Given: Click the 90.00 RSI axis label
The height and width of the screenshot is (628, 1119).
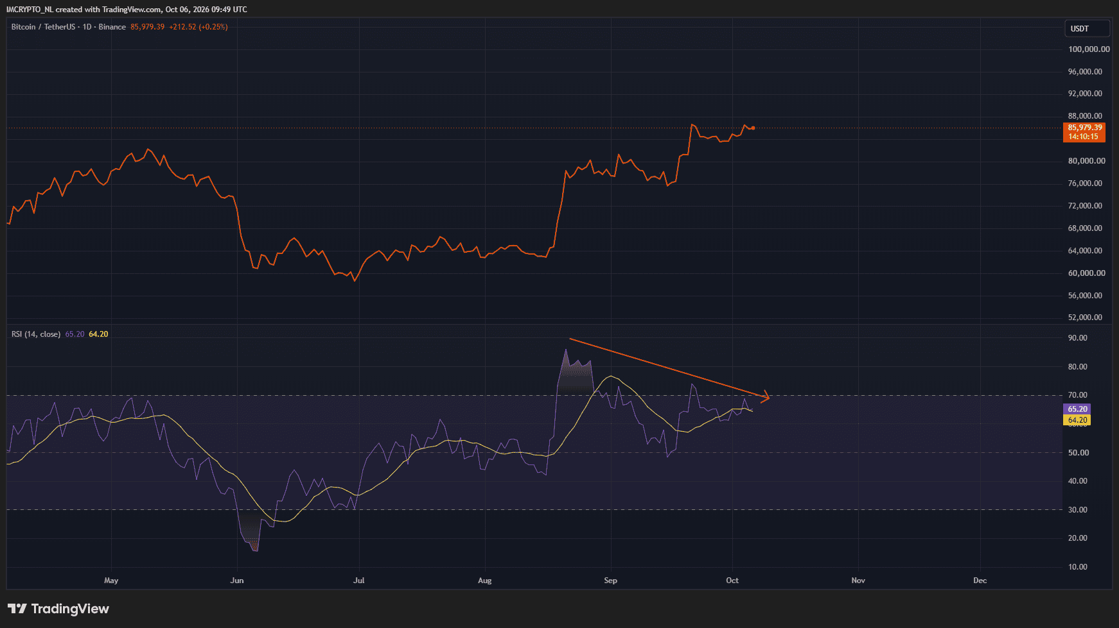Looking at the screenshot, I should point(1078,338).
